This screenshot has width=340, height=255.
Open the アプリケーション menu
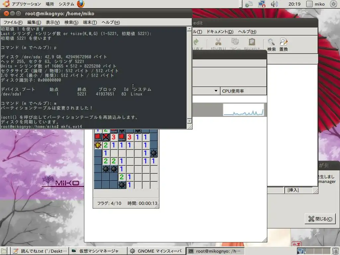coord(26,4)
